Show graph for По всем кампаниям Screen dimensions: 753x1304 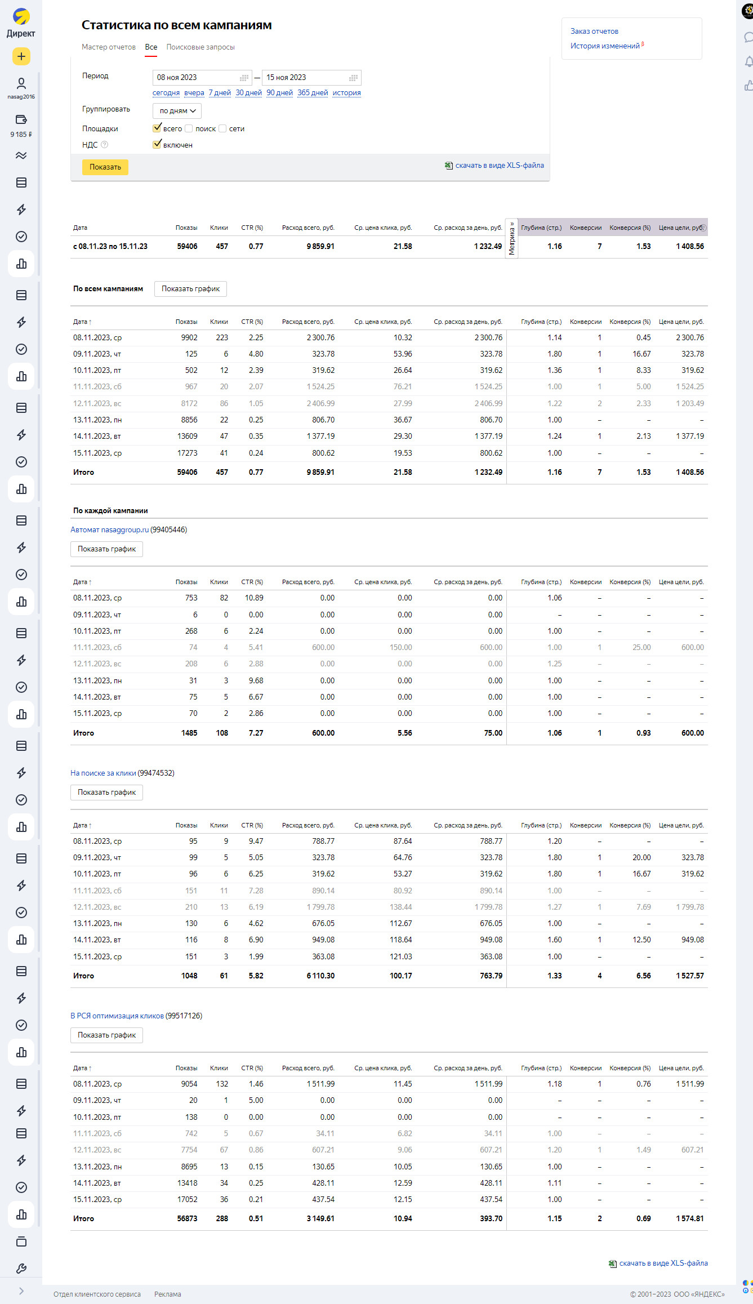(x=190, y=289)
